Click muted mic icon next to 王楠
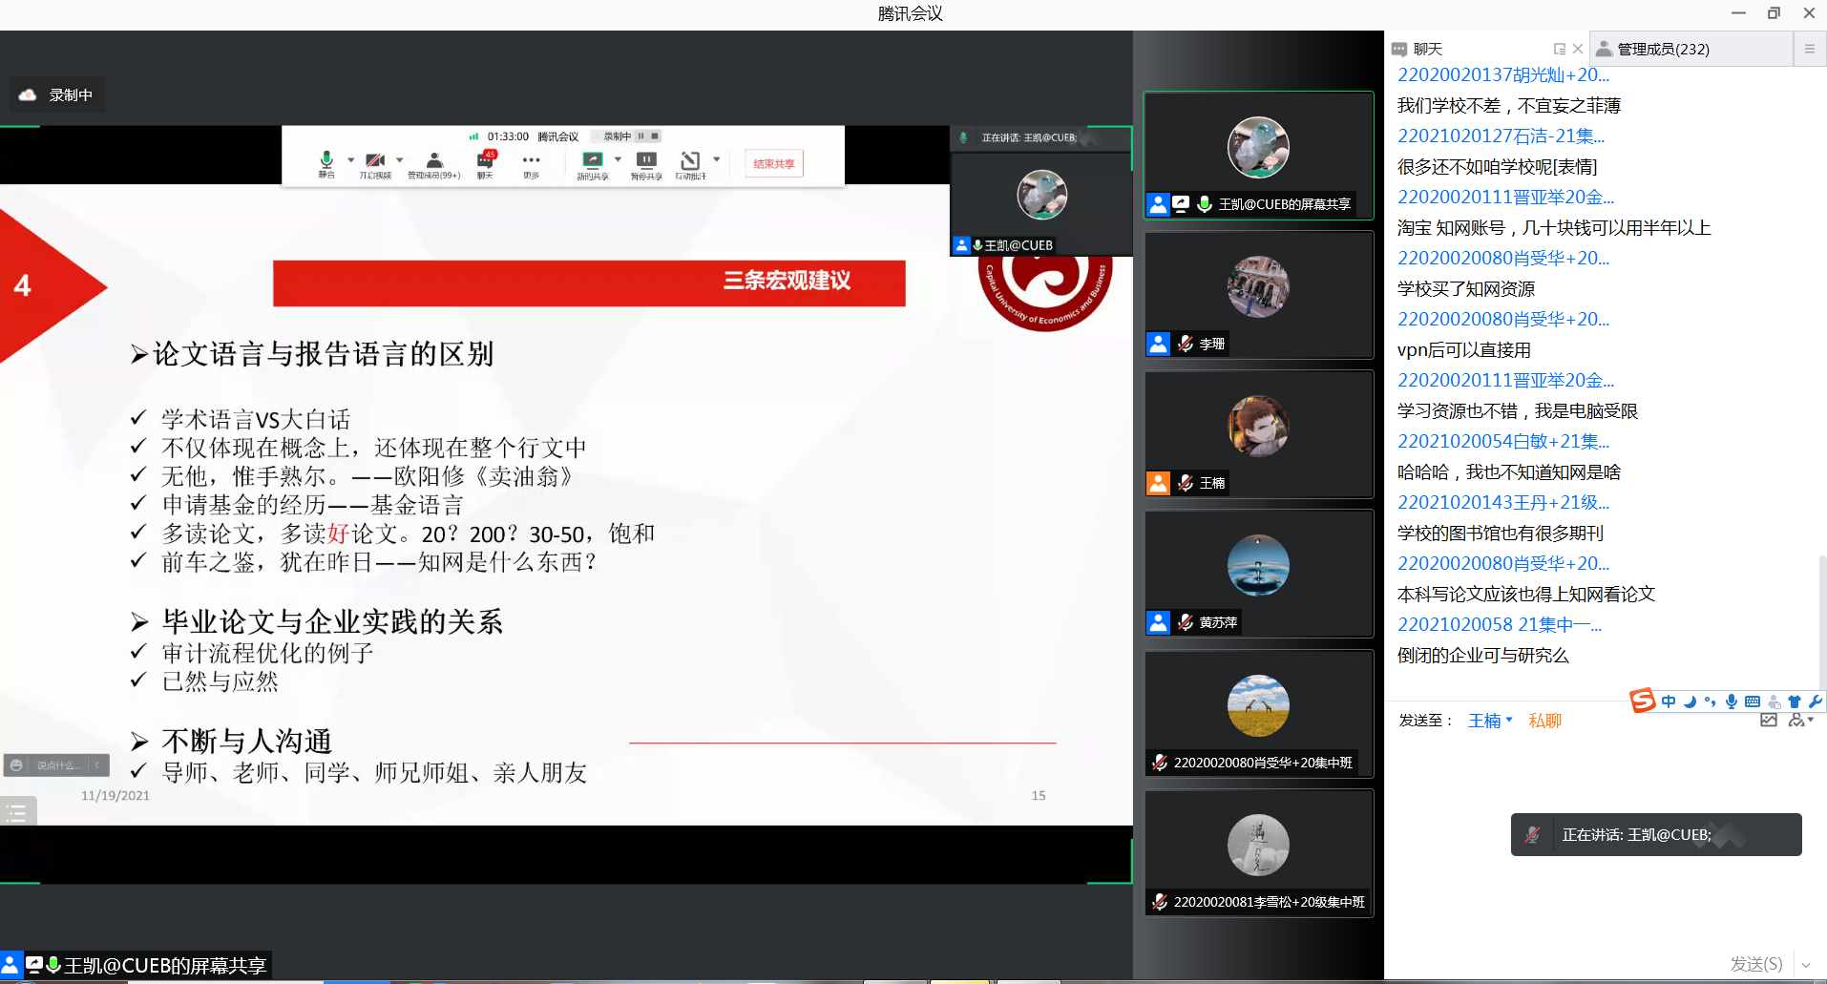 (x=1185, y=483)
